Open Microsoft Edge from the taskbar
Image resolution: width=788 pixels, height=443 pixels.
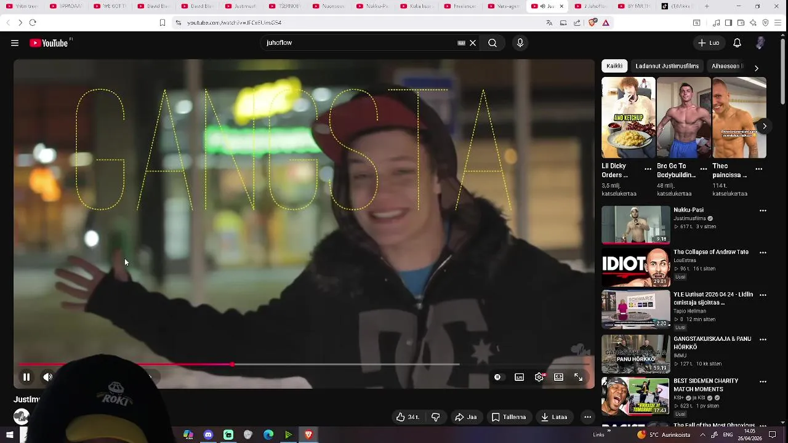[x=268, y=435]
